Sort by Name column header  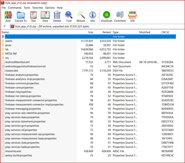click(x=39, y=32)
